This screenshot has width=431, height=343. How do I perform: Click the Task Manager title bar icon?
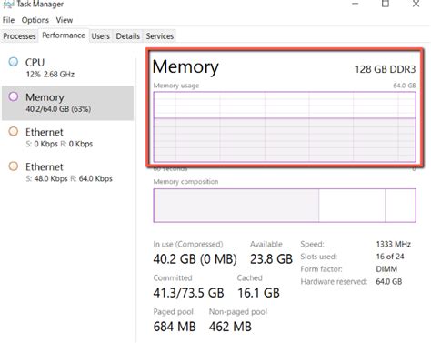coord(8,5)
